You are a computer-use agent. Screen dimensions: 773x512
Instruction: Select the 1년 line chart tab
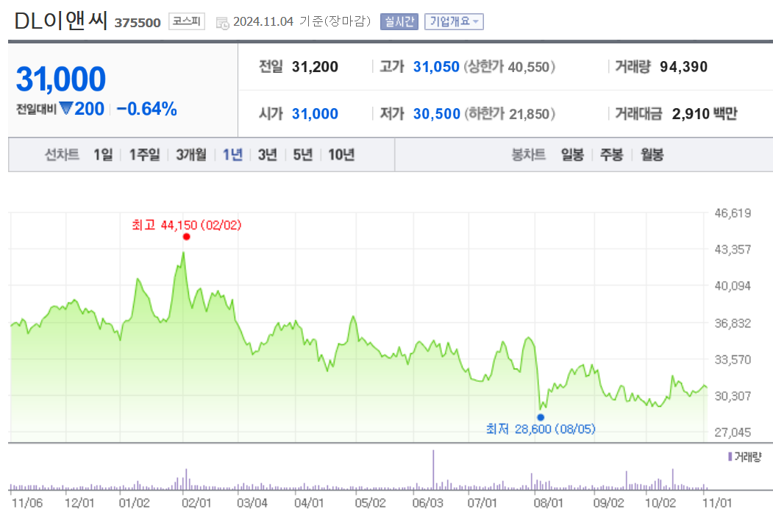pyautogui.click(x=232, y=155)
